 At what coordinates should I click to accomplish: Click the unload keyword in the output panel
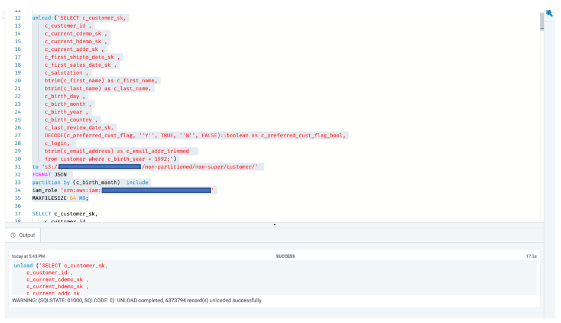coord(23,266)
